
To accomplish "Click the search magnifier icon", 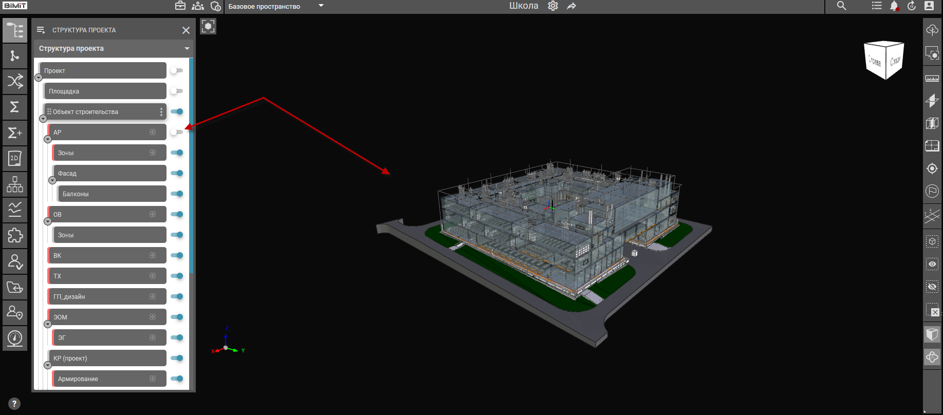I will pos(841,6).
